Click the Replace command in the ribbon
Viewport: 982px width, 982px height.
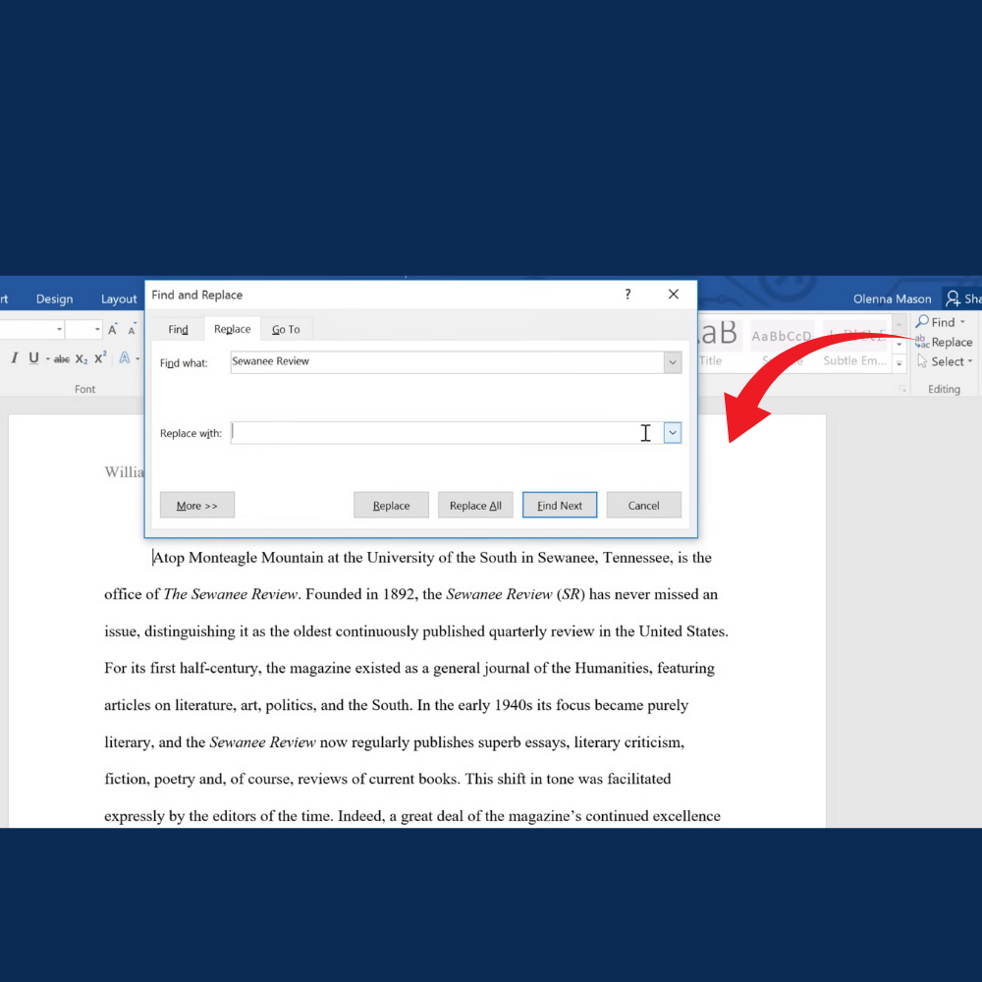click(944, 342)
